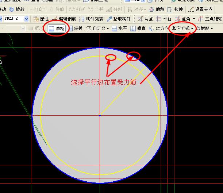Select 垂直 vertical rebar layout
223x193 pixels.
138,28
